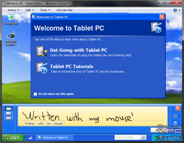Click the recognized word 'Written'
Image resolution: width=184 pixels, height=143 pixels.
tap(30, 123)
